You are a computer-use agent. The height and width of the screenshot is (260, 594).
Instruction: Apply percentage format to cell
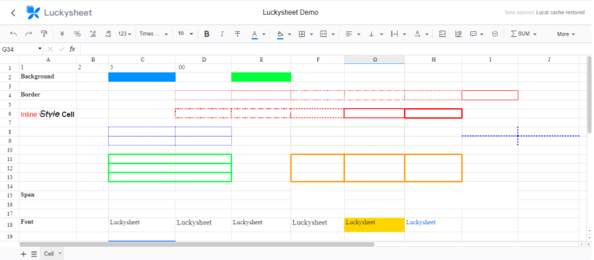77,34
